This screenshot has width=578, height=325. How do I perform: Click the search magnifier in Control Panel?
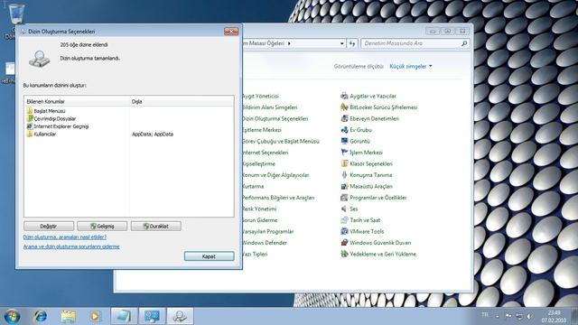(464, 43)
